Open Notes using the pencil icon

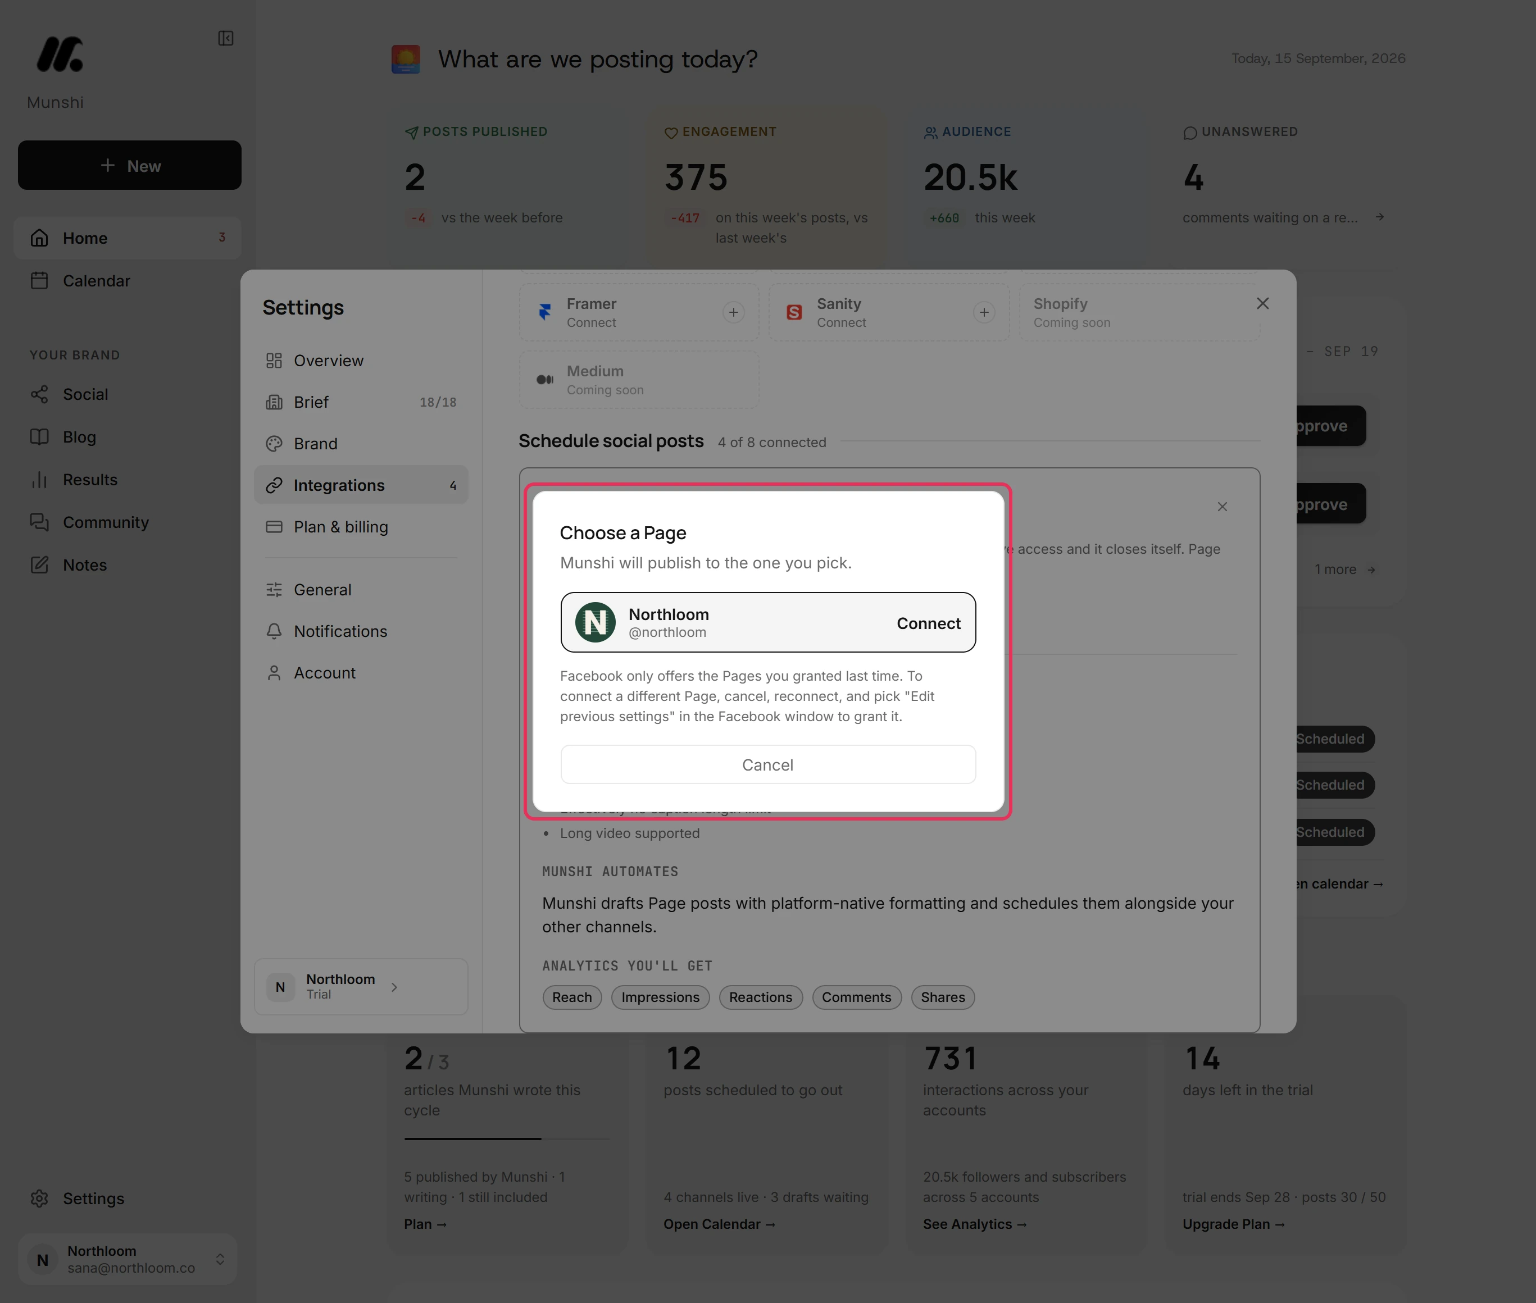(x=39, y=565)
